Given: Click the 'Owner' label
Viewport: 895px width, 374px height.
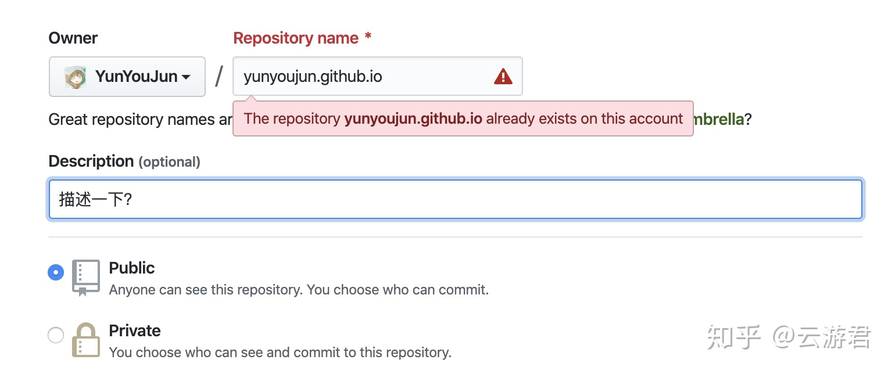Looking at the screenshot, I should pyautogui.click(x=73, y=38).
